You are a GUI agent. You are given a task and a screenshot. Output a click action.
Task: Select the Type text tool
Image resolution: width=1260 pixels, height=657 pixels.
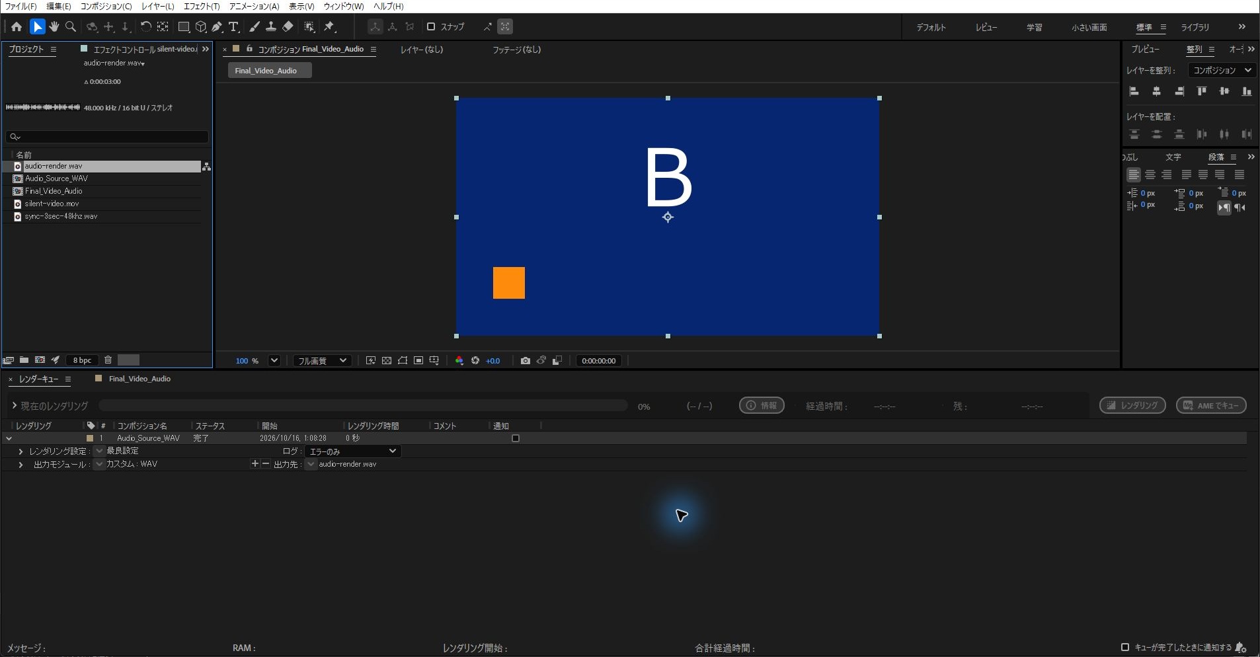click(233, 27)
